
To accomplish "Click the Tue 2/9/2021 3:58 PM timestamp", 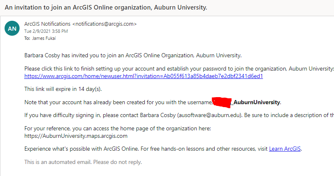I will pos(46,31).
